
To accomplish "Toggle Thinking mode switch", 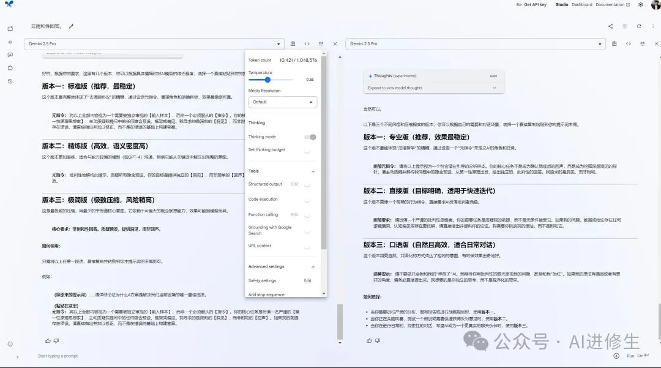I will coord(310,137).
